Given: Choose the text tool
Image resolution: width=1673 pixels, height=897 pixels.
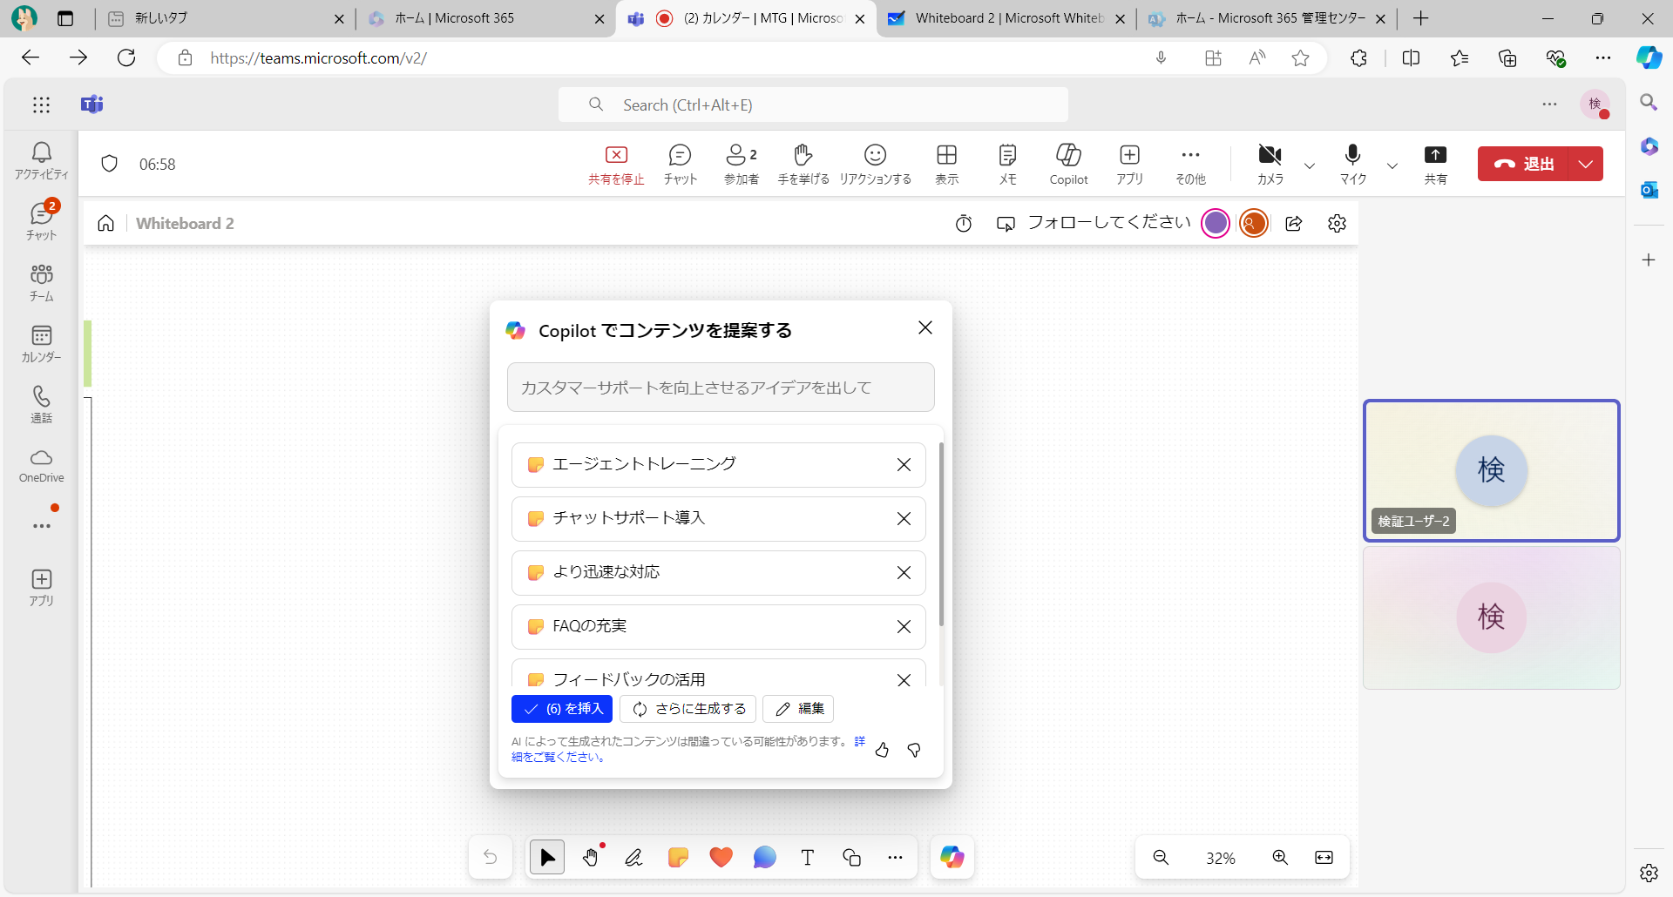Looking at the screenshot, I should 807,858.
